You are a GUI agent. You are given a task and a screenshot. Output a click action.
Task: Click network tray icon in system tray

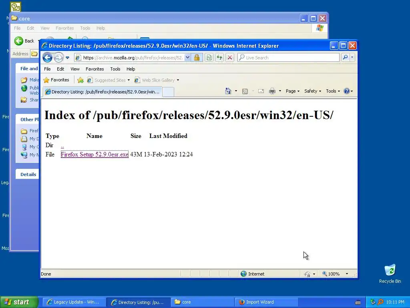[x=373, y=302]
